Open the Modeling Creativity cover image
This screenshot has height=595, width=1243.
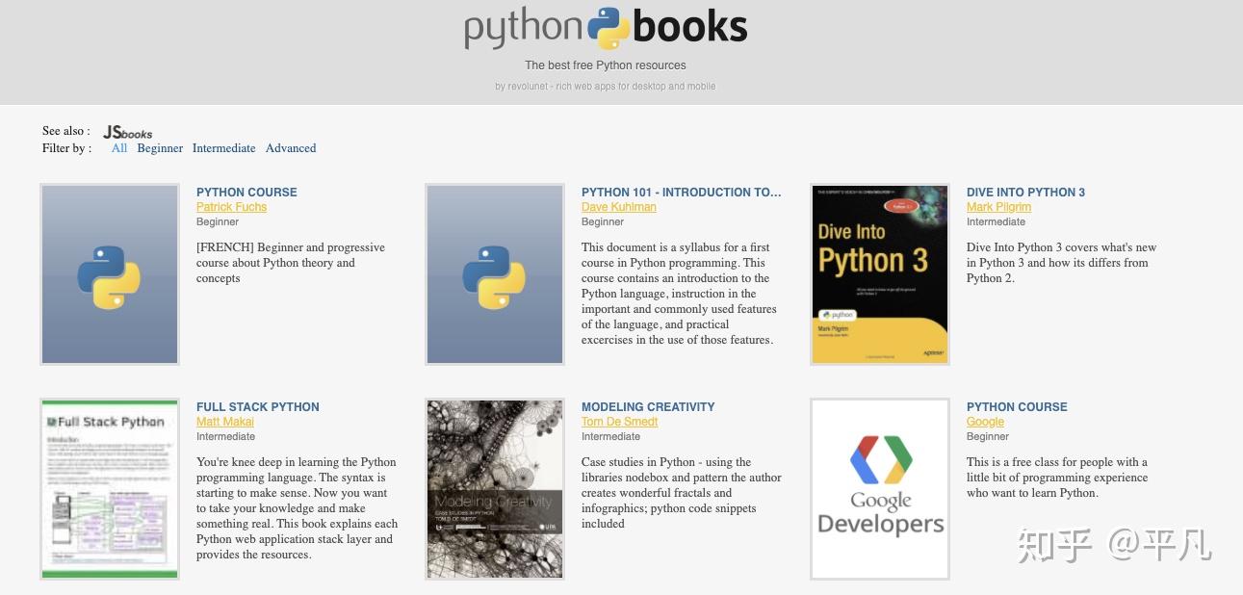494,488
